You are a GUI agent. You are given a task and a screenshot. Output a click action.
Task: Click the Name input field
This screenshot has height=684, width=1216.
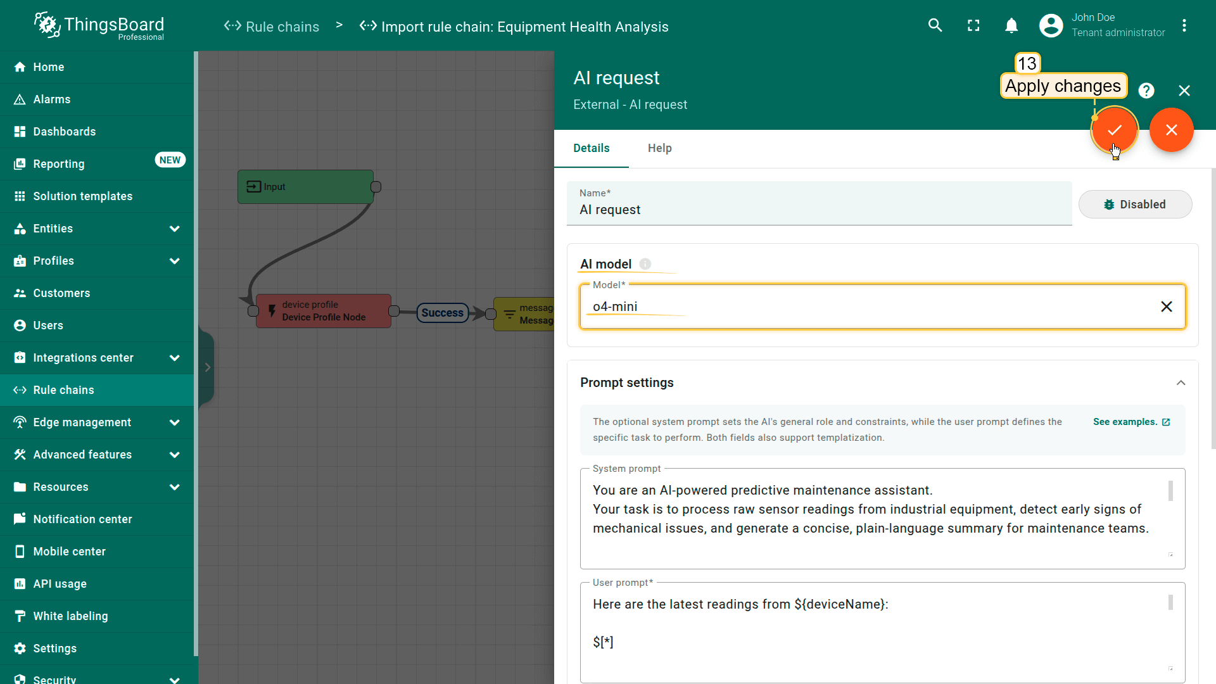819,204
